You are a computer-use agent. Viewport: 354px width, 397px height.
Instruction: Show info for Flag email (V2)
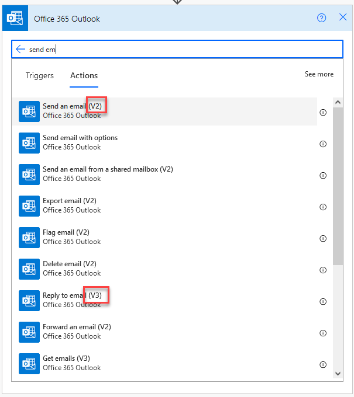(x=323, y=239)
